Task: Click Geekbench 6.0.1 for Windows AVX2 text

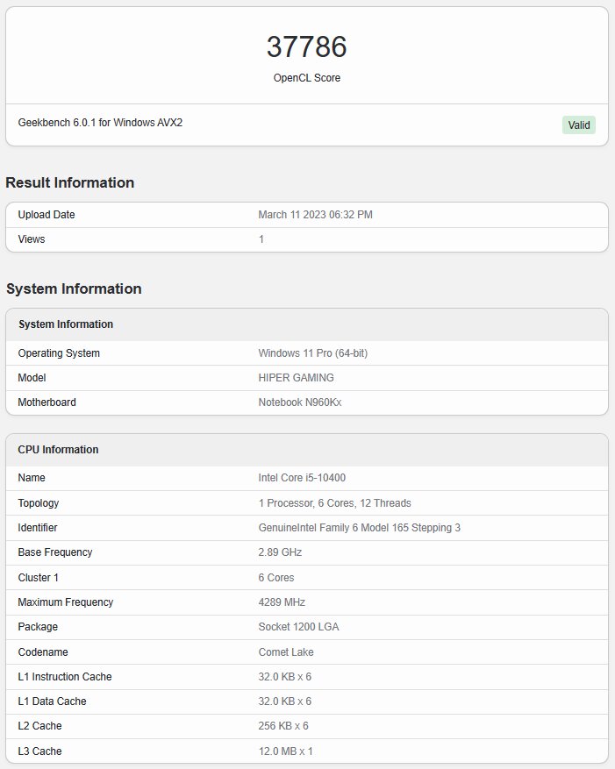Action: 100,123
